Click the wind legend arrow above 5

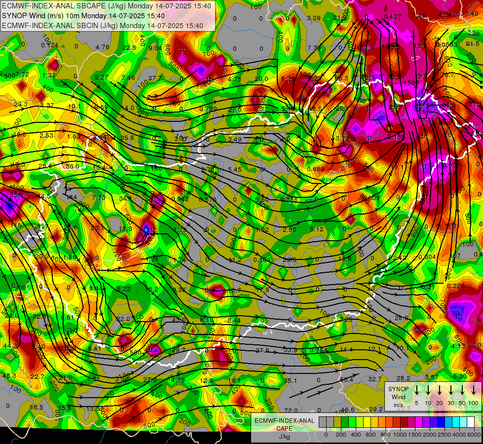(x=416, y=390)
